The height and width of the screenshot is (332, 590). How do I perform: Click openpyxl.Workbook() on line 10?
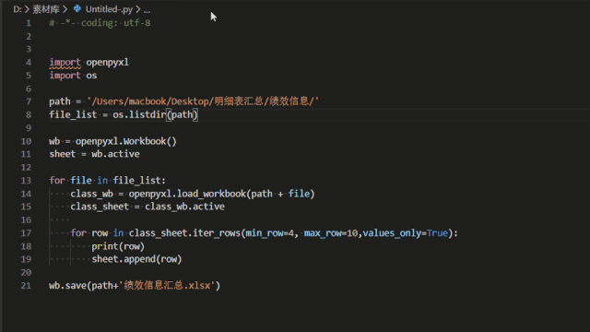click(x=126, y=141)
